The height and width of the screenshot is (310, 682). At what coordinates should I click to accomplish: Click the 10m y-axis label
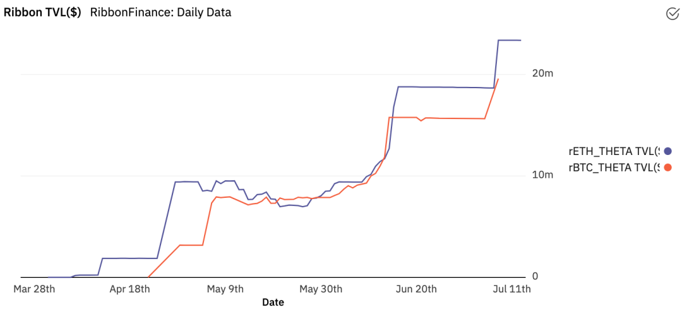542,175
